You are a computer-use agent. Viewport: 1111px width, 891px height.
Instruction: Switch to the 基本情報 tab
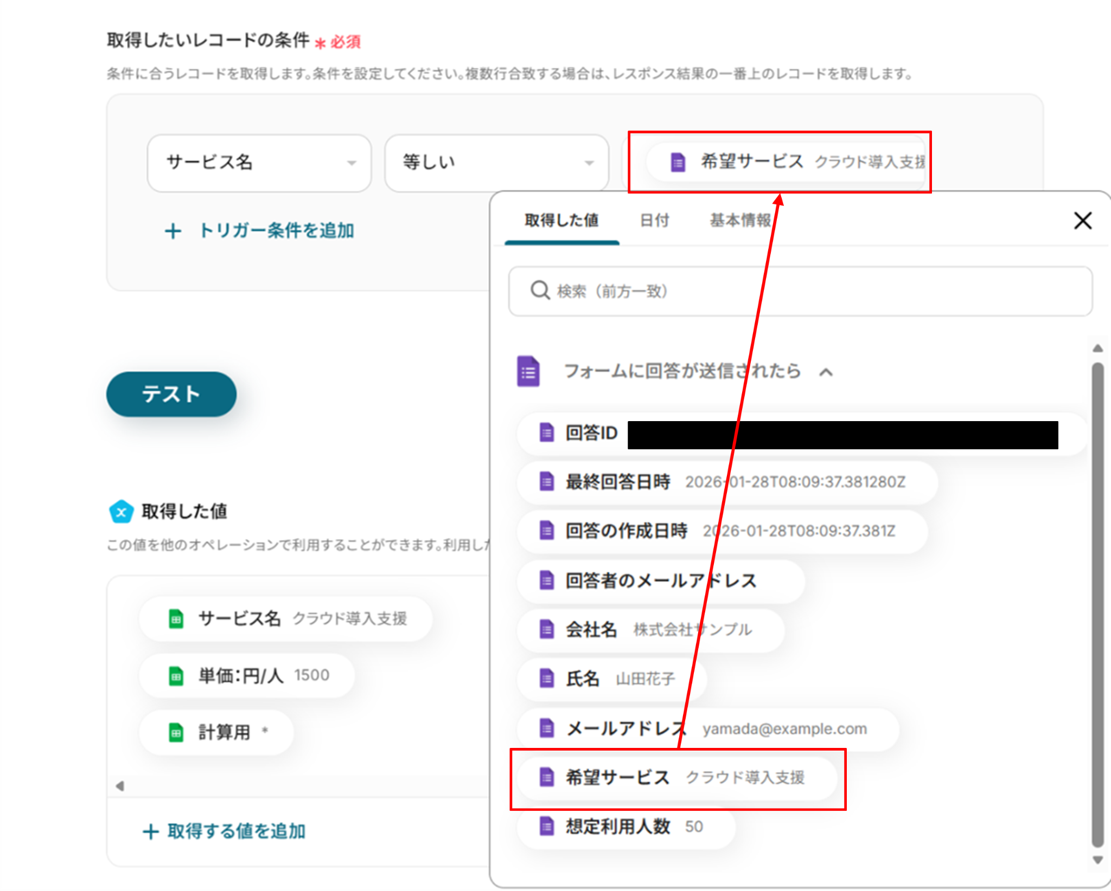(740, 221)
